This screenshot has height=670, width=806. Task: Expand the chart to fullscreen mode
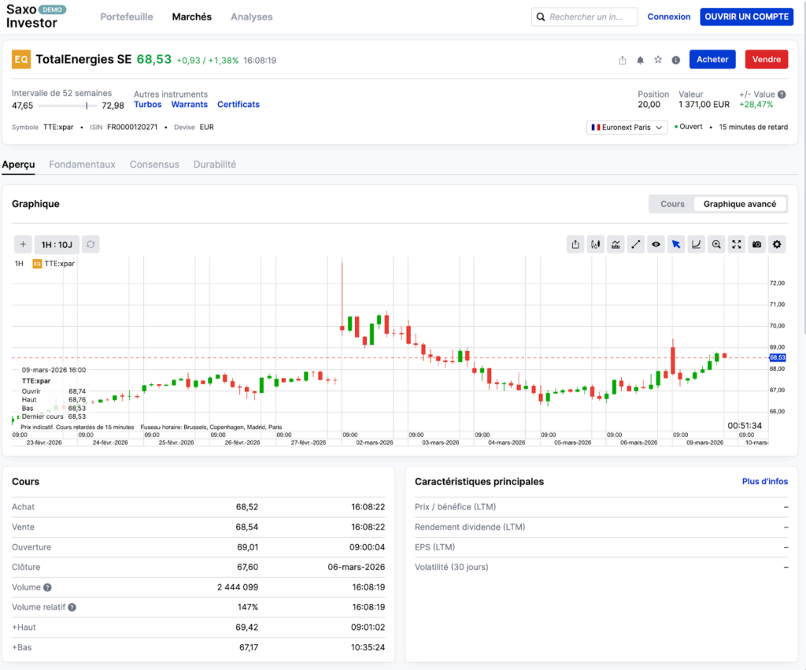point(736,244)
